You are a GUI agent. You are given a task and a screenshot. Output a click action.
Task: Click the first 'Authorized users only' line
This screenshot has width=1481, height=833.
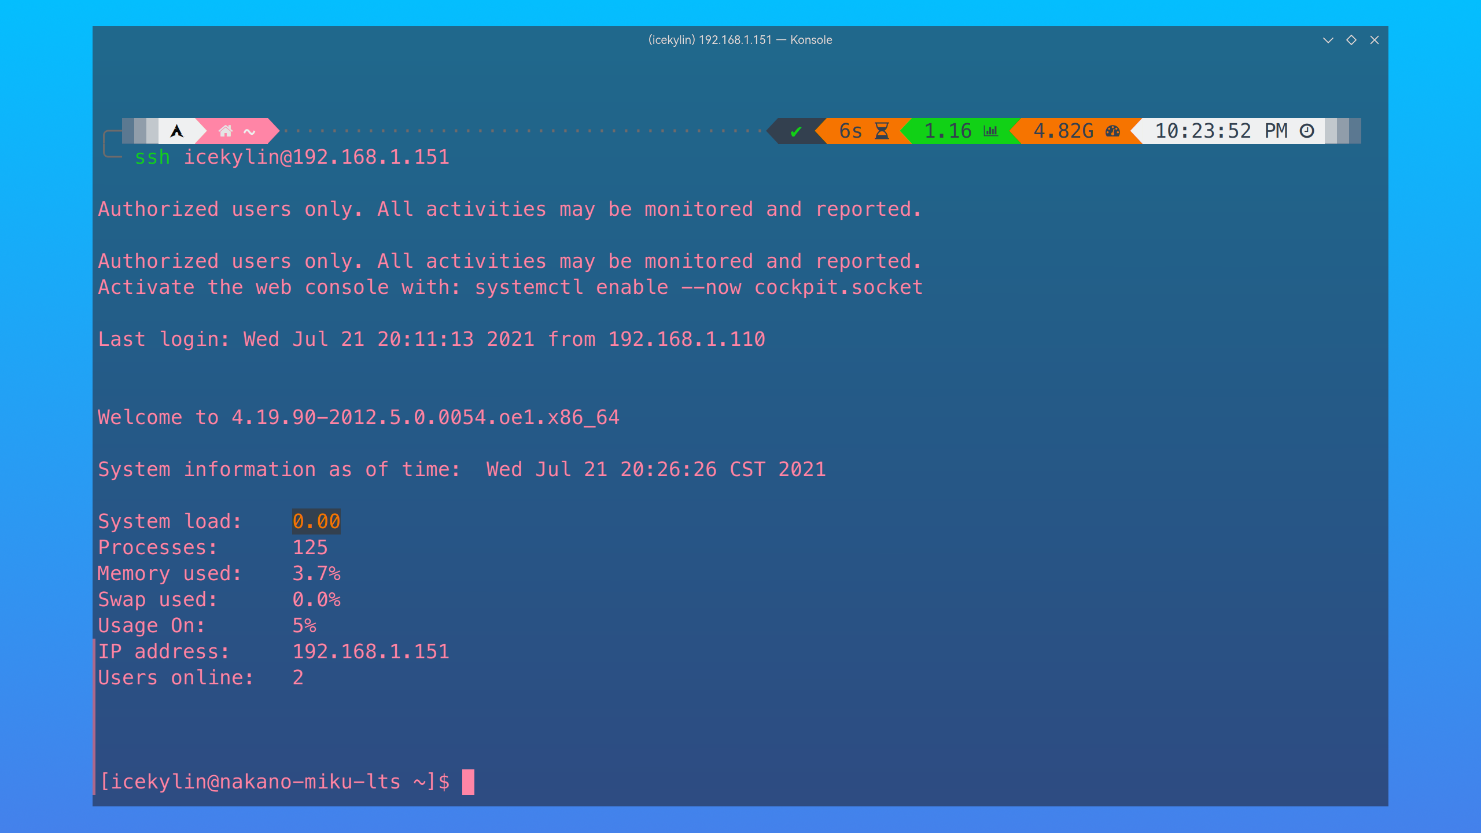510,209
